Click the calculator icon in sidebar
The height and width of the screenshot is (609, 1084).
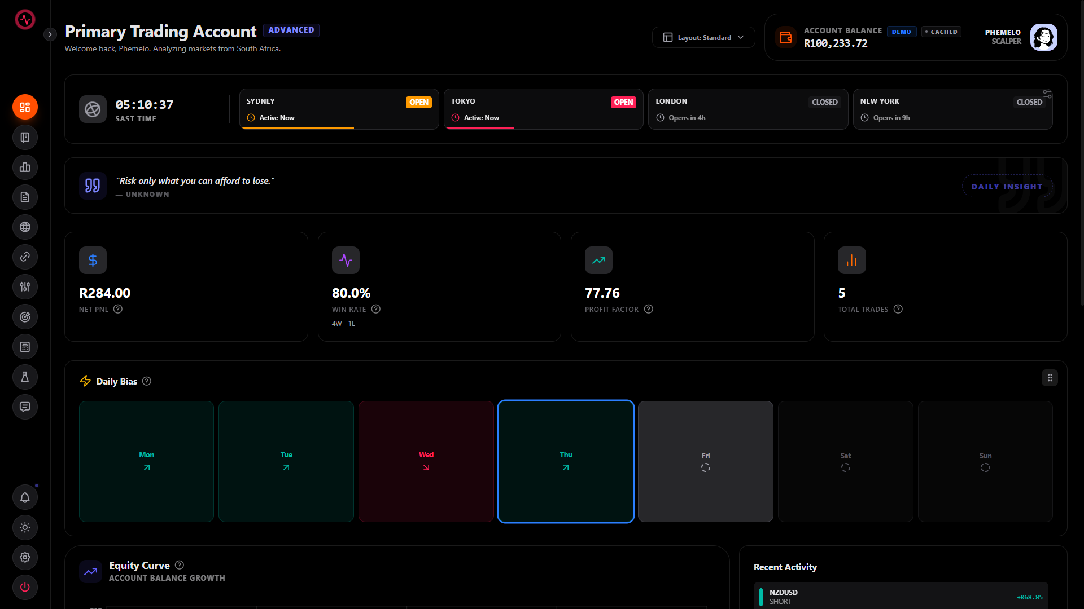tap(25, 347)
